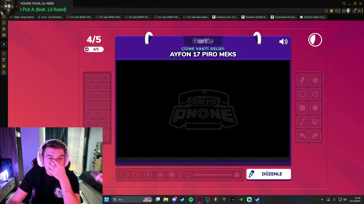Viewport: 364px width, 204px height.
Task: Pick the largest brush size circle
Action: 172,175
